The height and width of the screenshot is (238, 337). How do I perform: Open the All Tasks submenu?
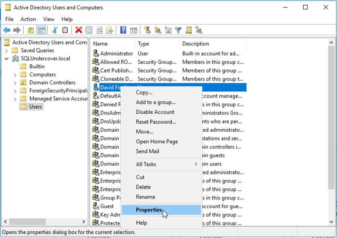(162, 164)
